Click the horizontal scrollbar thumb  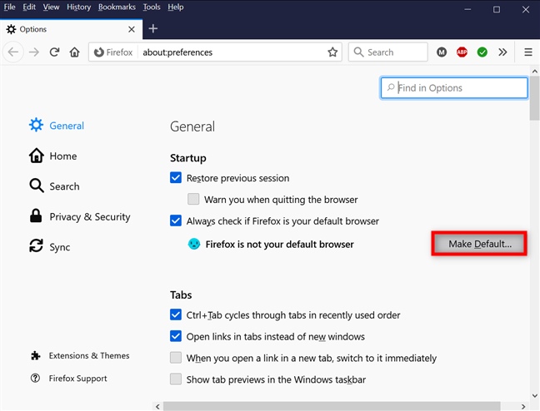pos(332,407)
